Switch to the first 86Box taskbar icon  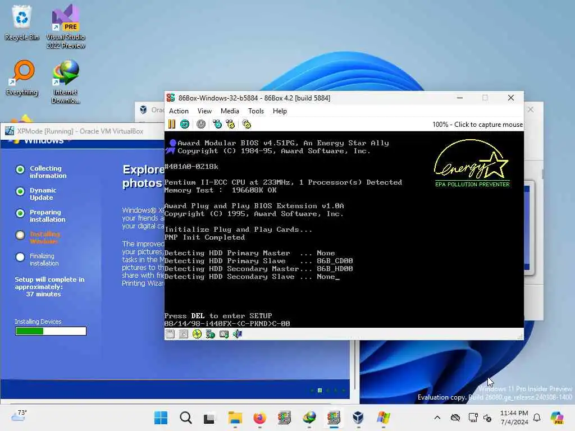[x=284, y=418]
